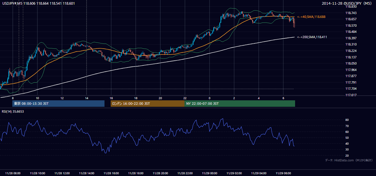Click the price axis value 117.617
The width and height of the screenshot is (376, 176).
tap(350, 95)
